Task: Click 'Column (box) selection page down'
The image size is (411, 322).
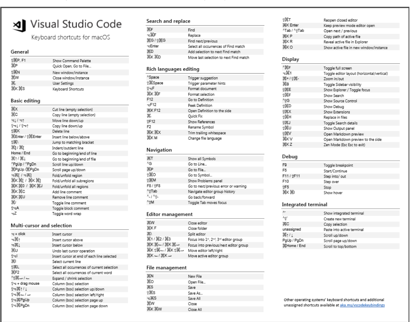Action: (80, 306)
